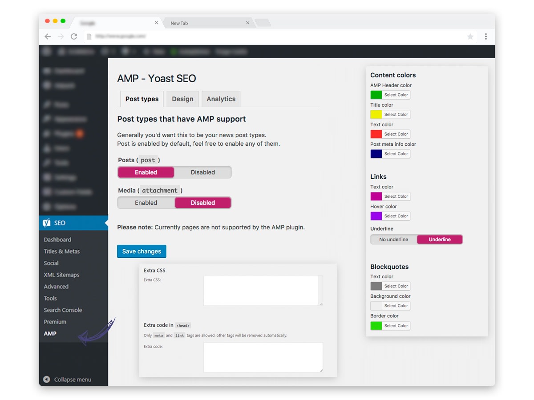
Task: Close the first browser tab
Action: [x=156, y=23]
